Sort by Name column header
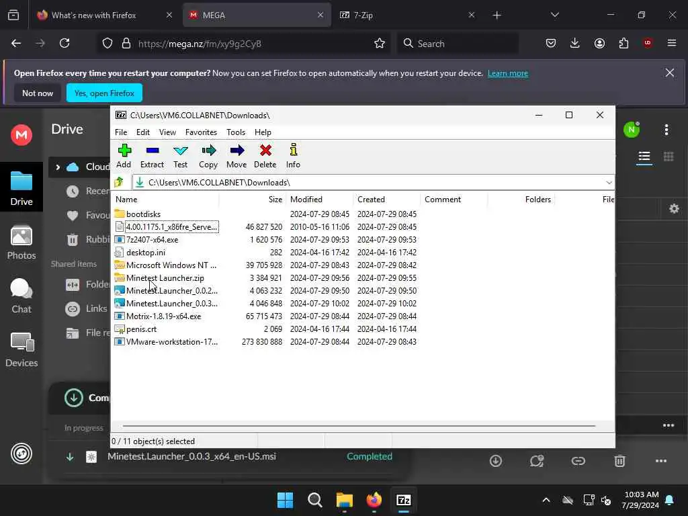The height and width of the screenshot is (516, 688). (166, 199)
